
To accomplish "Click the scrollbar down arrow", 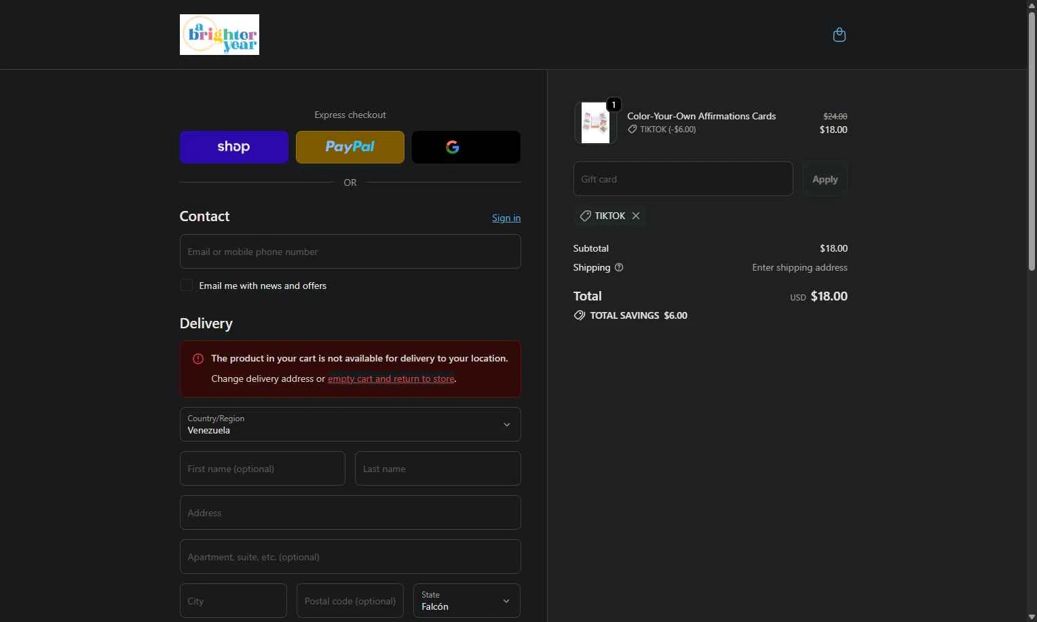I will (1032, 617).
